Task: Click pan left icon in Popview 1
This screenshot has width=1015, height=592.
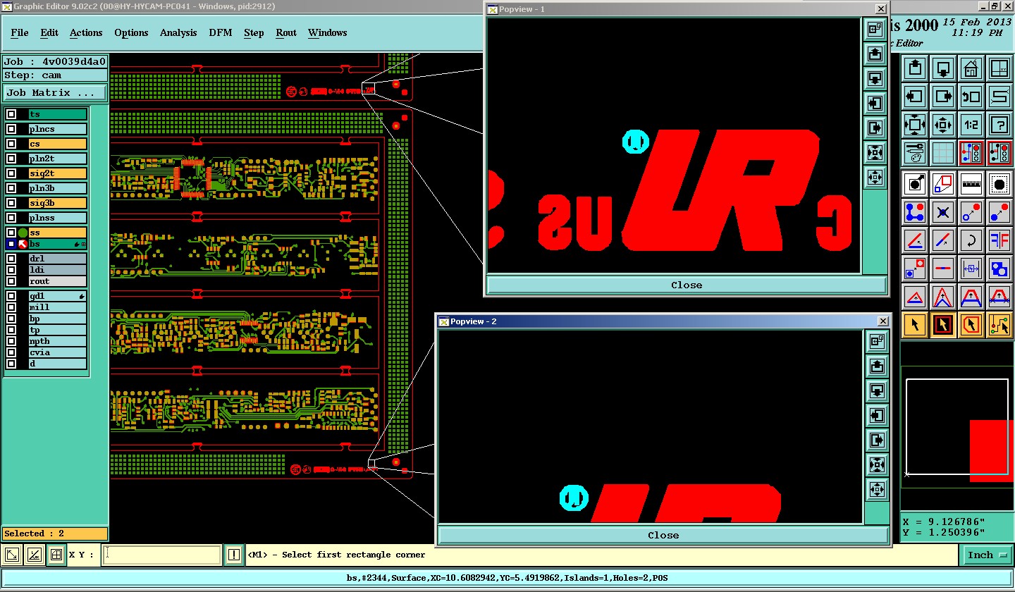Action: click(875, 104)
